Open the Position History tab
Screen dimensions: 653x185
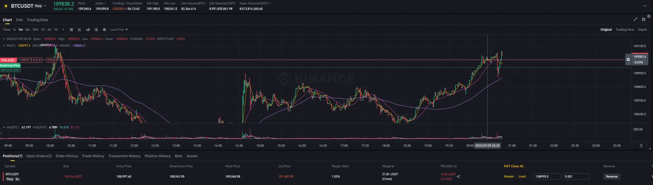158,156
